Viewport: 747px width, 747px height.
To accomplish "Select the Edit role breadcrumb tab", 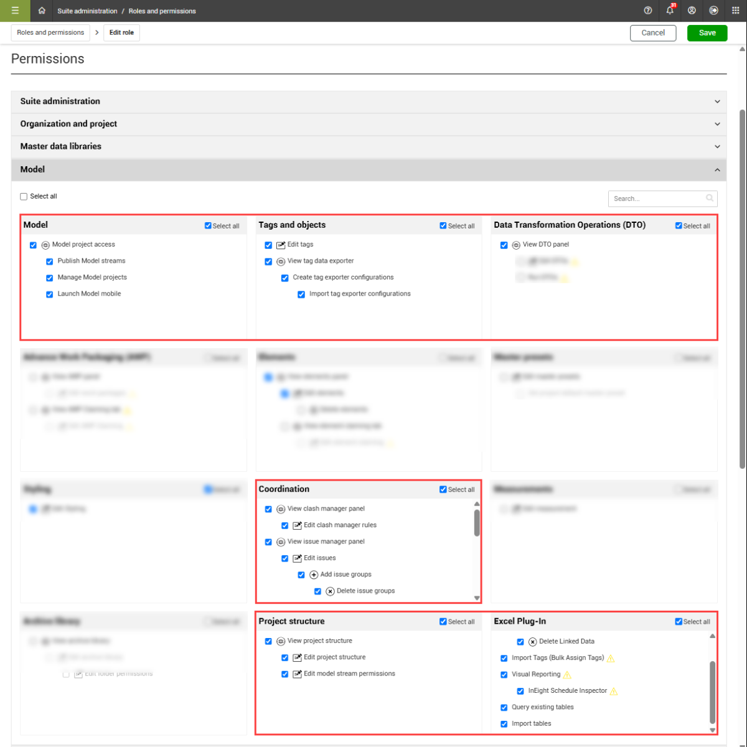I will (121, 32).
